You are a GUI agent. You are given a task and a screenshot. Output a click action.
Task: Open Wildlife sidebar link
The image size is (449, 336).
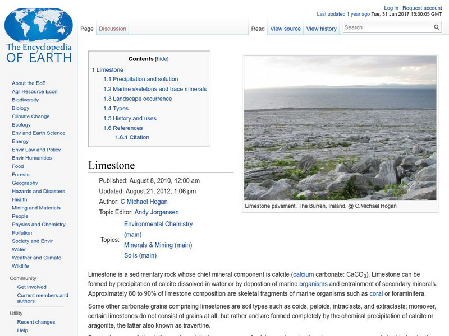20,265
